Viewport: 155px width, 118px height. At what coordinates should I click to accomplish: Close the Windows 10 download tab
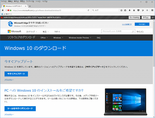click(26, 6)
